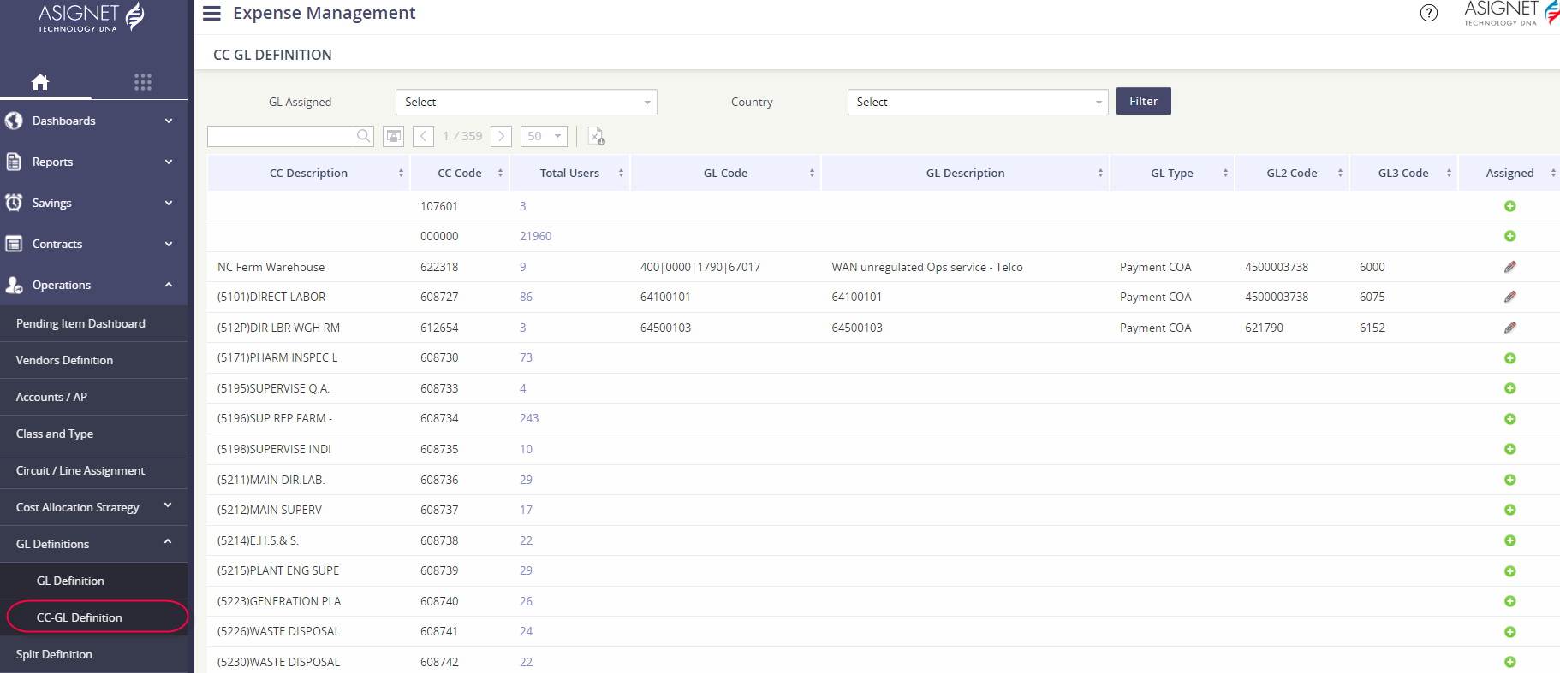Add GL assignment for (5226)WASTE DISPOSAL
This screenshot has height=673, width=1560.
click(x=1510, y=632)
